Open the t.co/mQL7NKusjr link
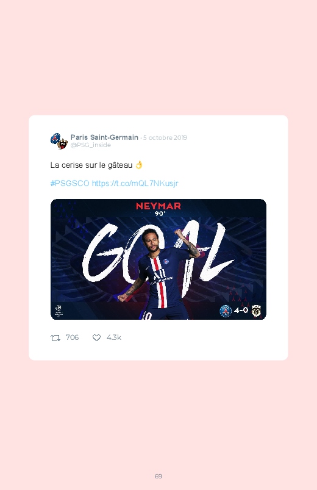The height and width of the screenshot is (490, 317). 135,183
